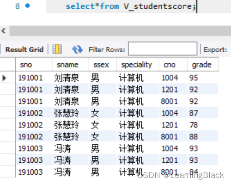Click the blue statement marker on line 8

pos(28,6)
